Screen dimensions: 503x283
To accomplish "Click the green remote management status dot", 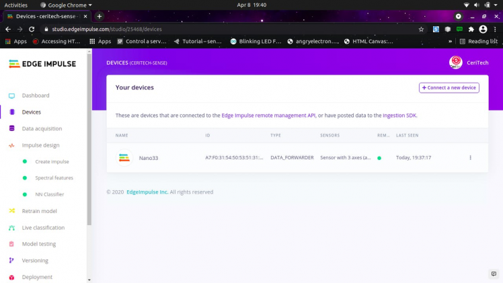I will click(379, 158).
